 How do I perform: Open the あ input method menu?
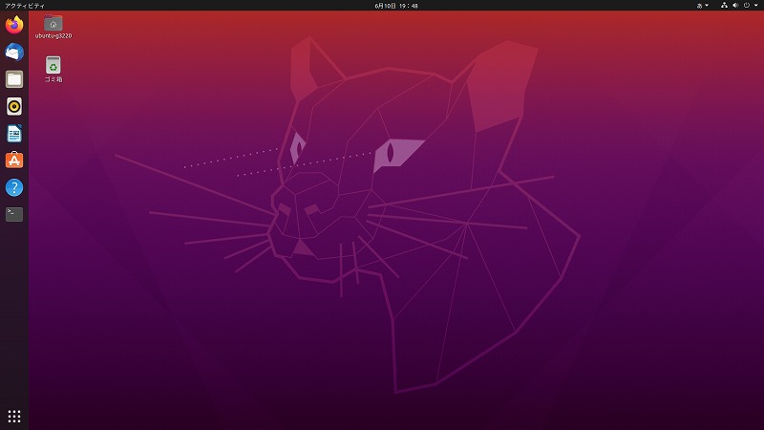[703, 6]
